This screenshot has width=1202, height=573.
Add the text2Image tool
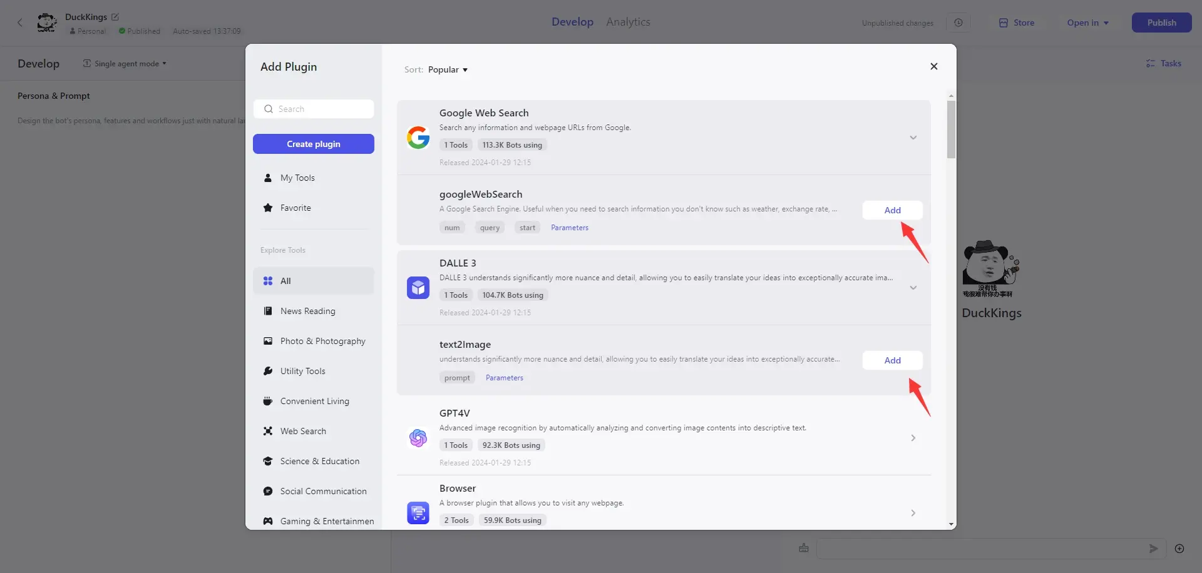[892, 360]
